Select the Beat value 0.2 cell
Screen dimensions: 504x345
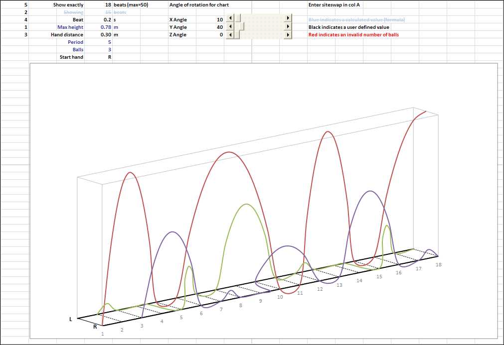pyautogui.click(x=98, y=19)
